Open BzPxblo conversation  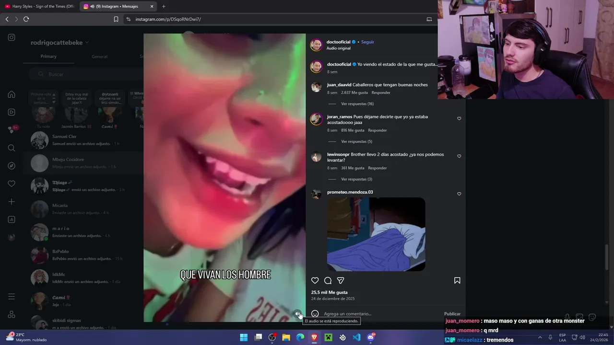[83, 255]
